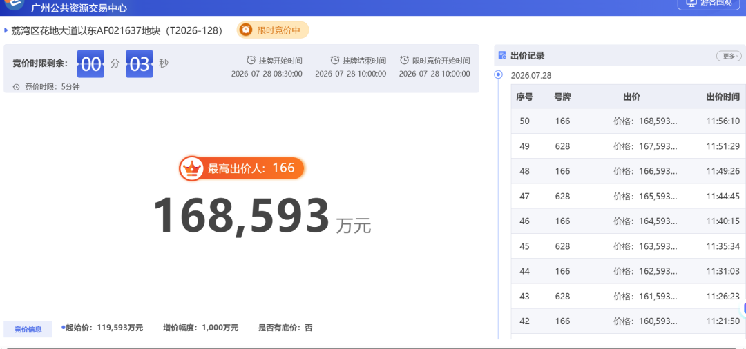
Task: Click the current price 168,593
Action: (241, 216)
